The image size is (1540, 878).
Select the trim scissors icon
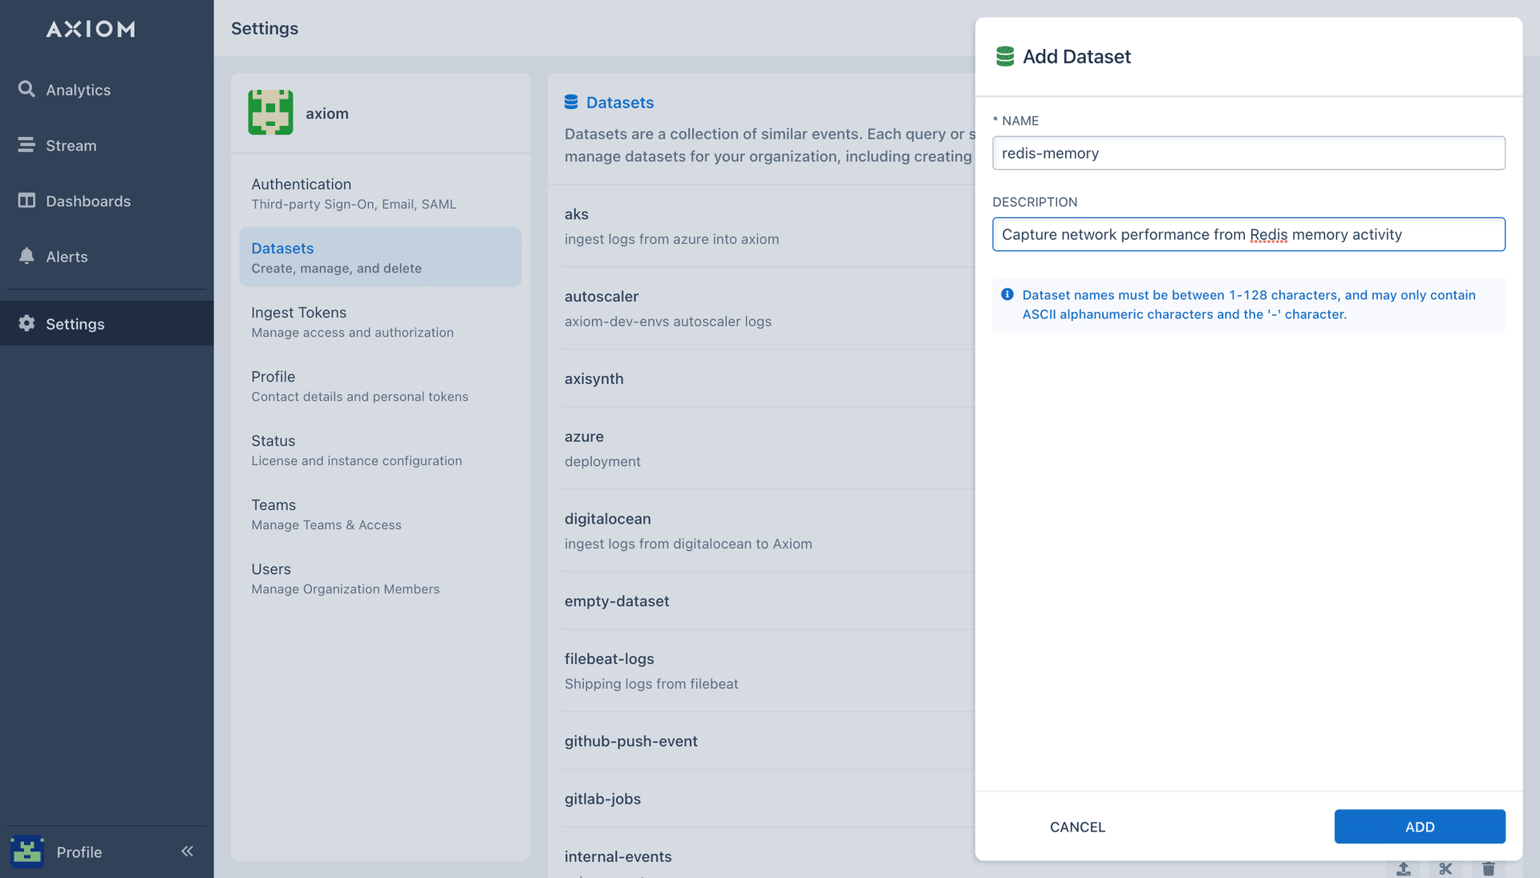(1445, 868)
